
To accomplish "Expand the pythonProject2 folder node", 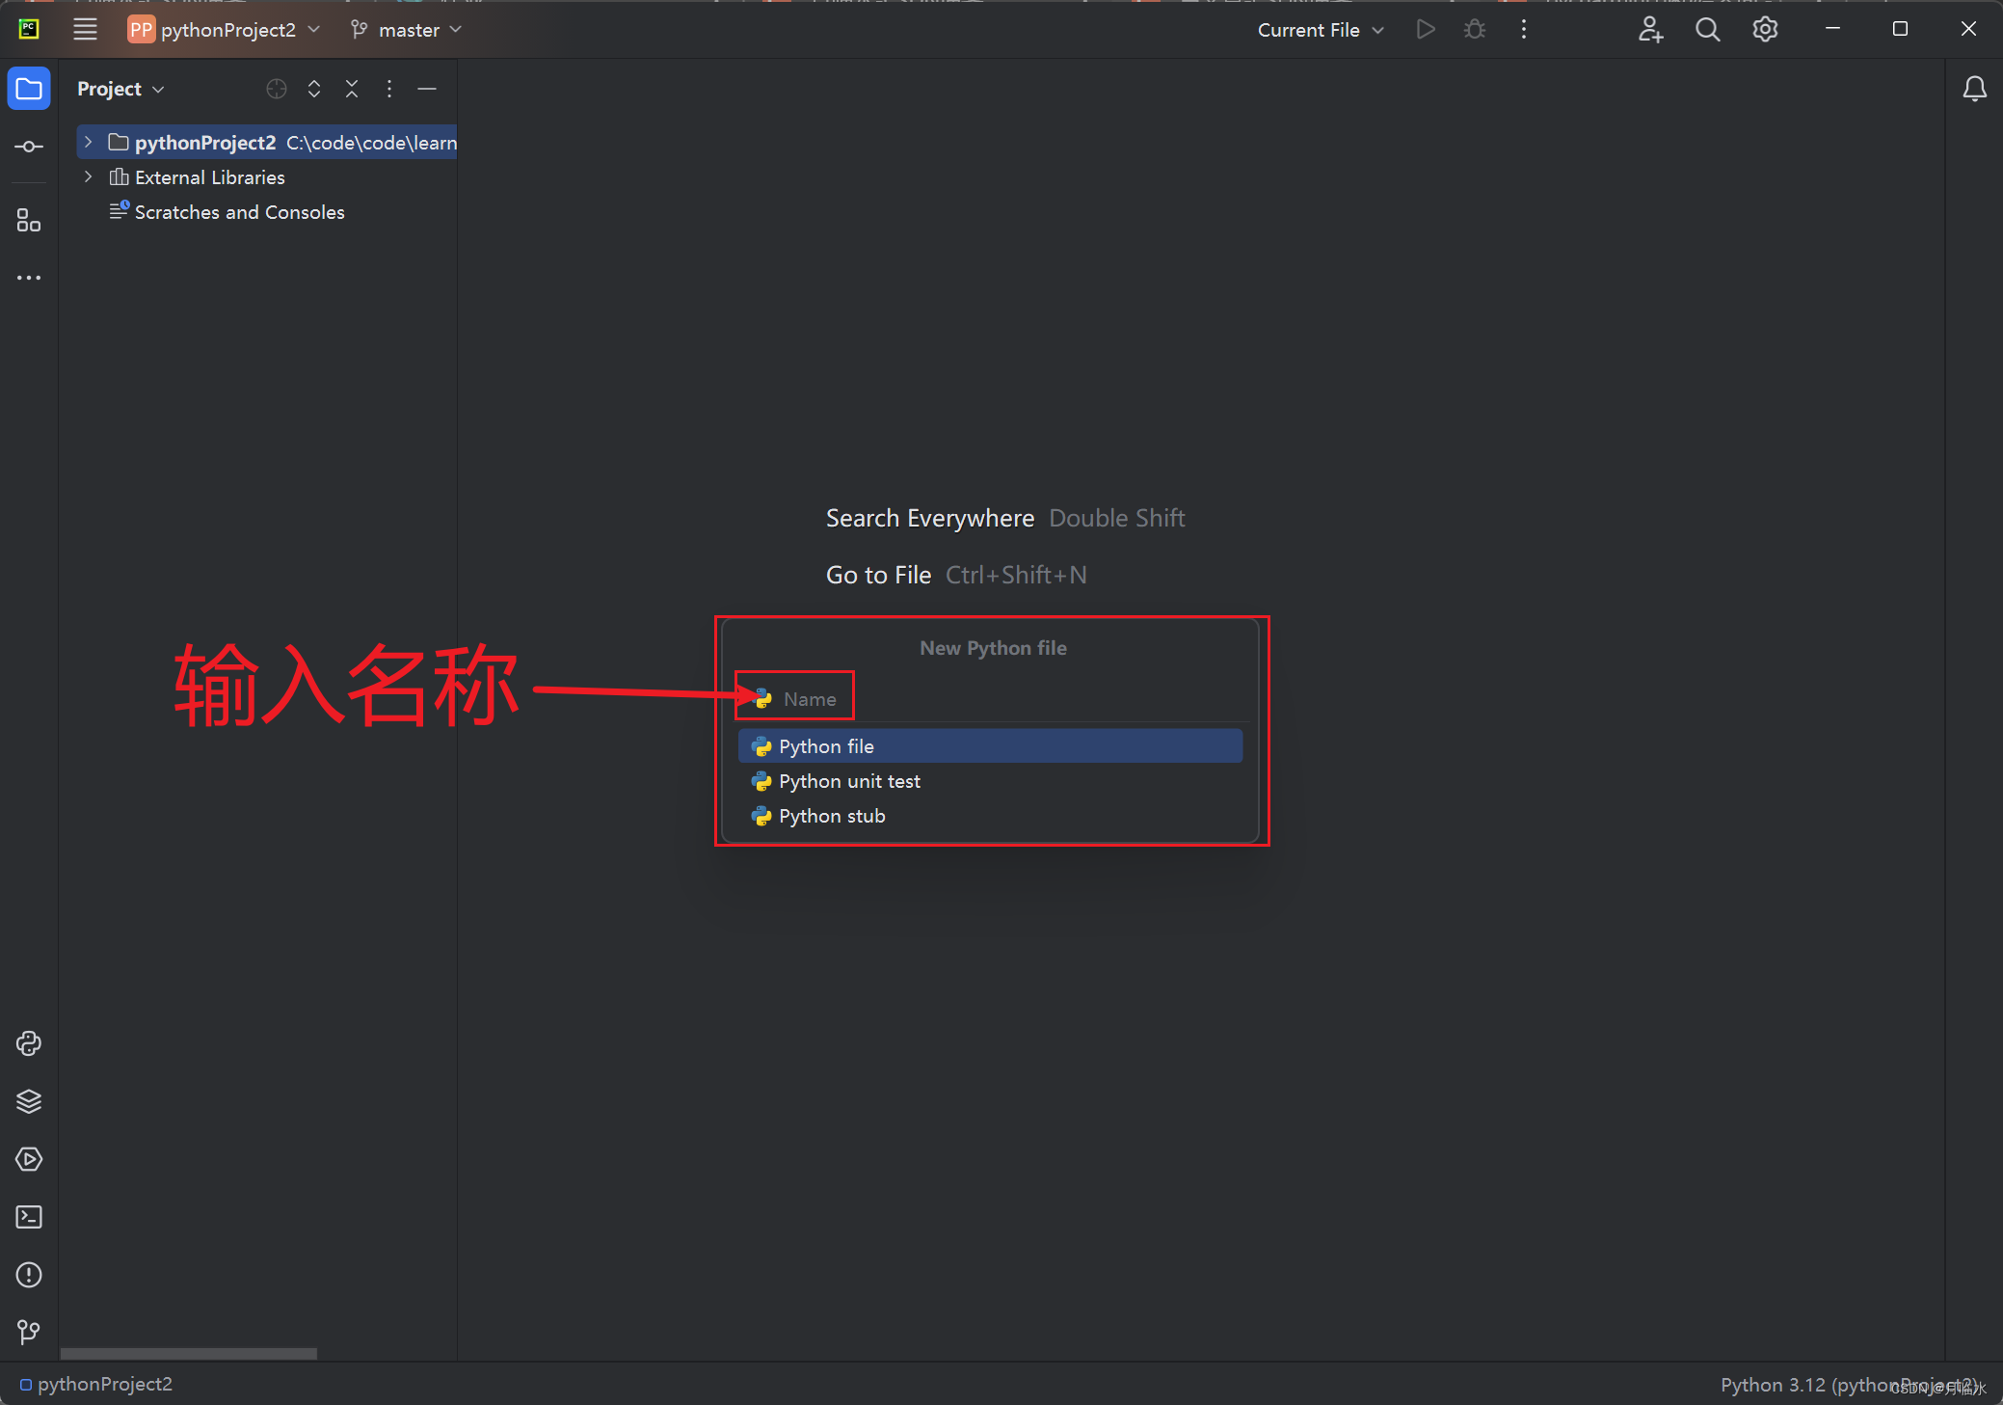I will click(x=88, y=142).
